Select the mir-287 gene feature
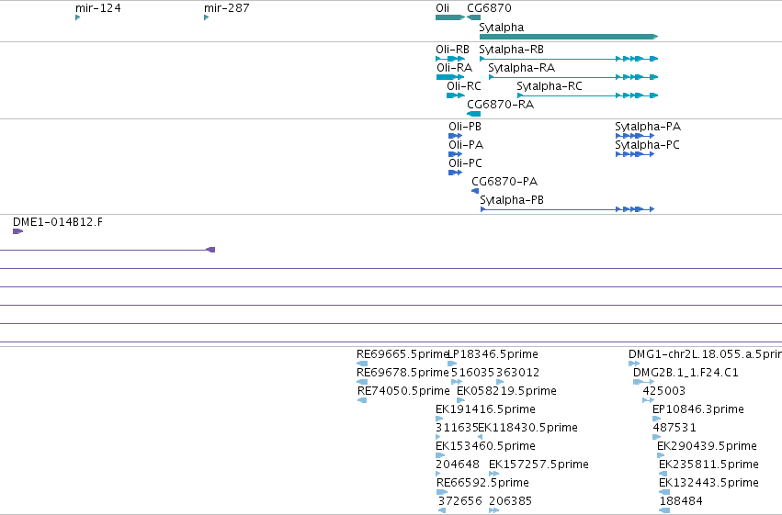 click(x=206, y=17)
